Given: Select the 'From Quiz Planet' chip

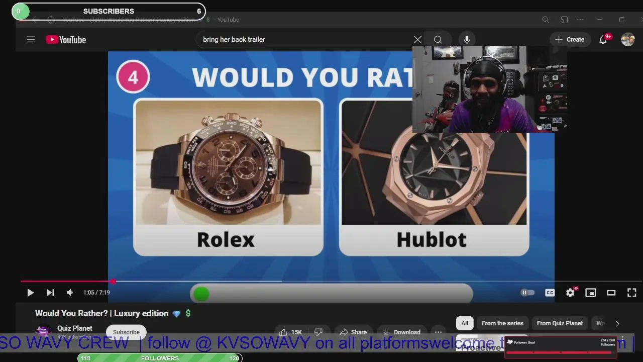Looking at the screenshot, I should point(560,323).
